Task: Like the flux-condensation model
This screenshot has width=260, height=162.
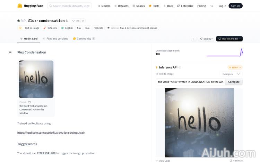Action: pyautogui.click(x=76, y=21)
